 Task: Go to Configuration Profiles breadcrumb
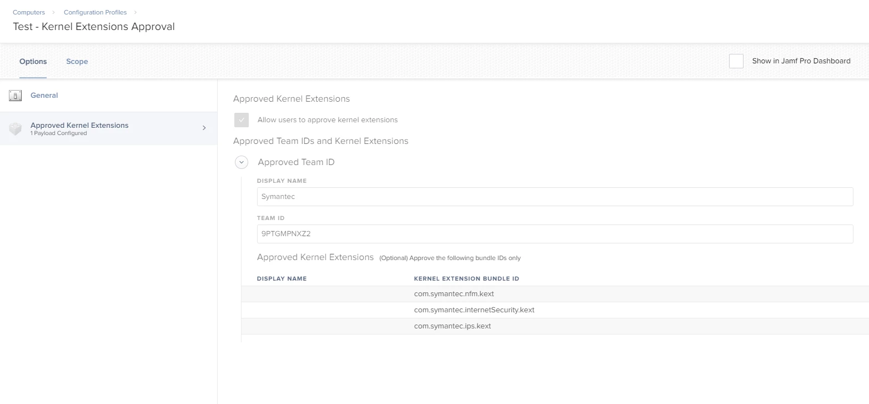pyautogui.click(x=96, y=12)
